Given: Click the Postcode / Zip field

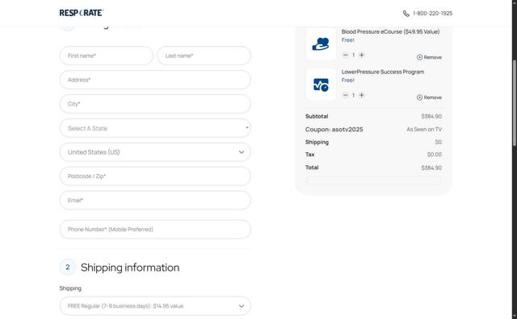Looking at the screenshot, I should [155, 176].
